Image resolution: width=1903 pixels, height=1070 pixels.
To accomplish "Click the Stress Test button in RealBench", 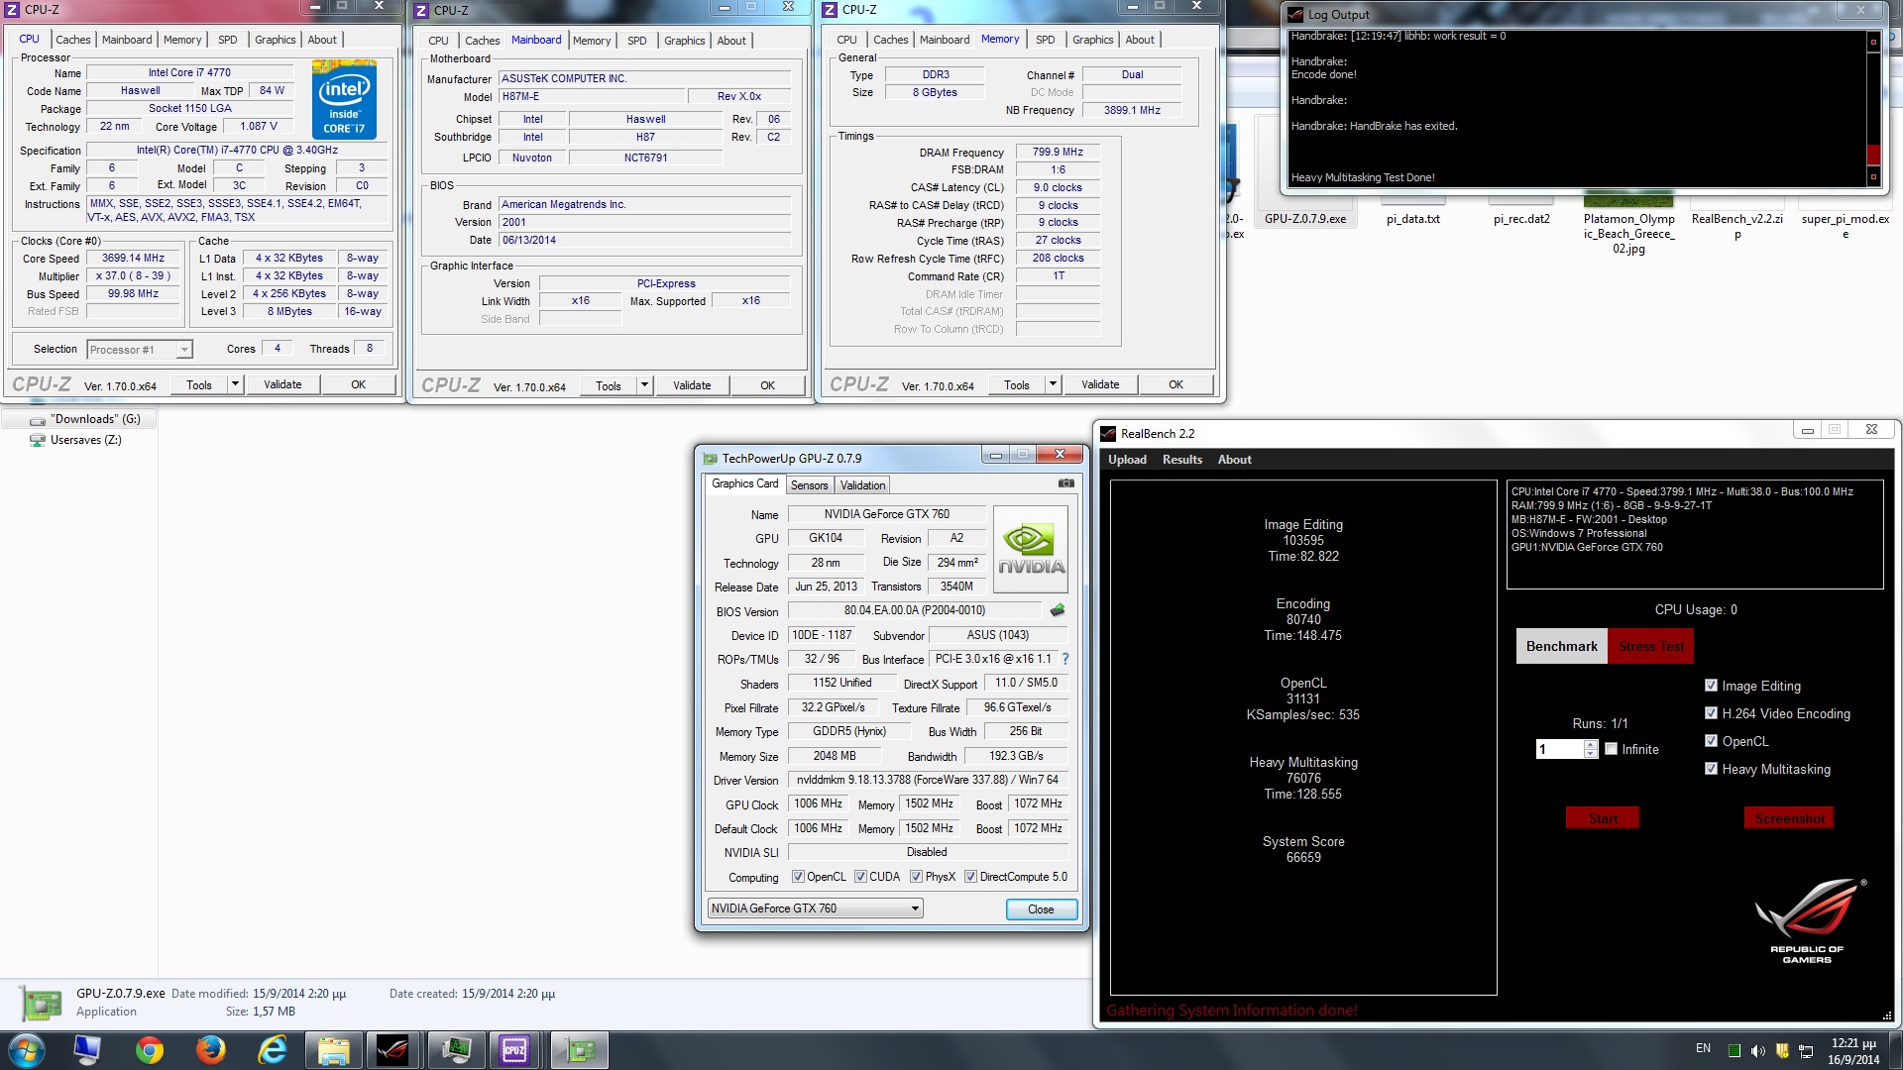I will (1650, 646).
